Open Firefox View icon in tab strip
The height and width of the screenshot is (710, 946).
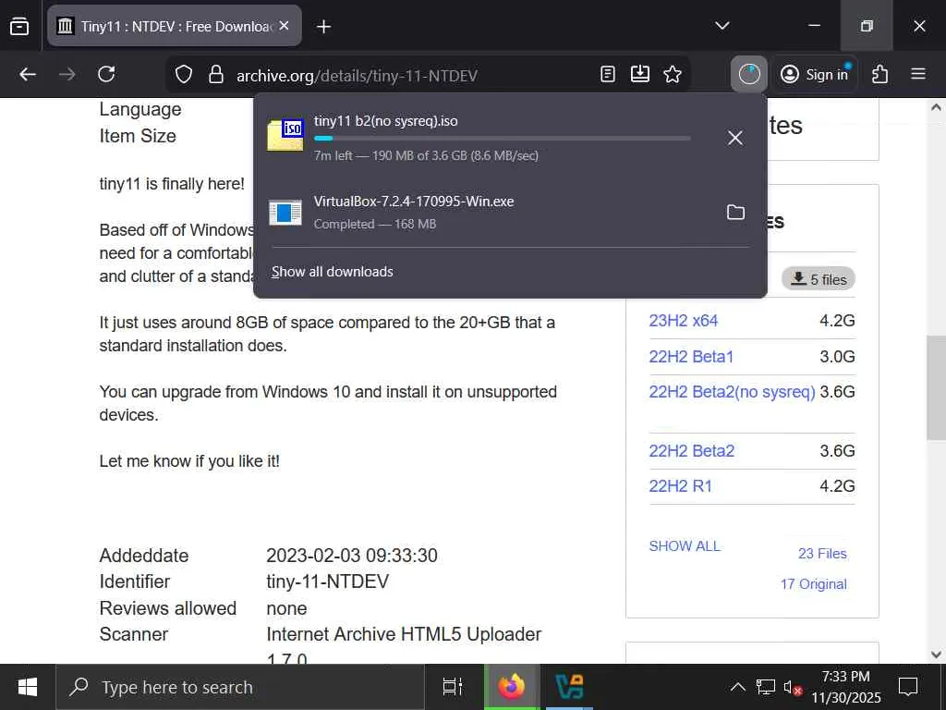19,26
